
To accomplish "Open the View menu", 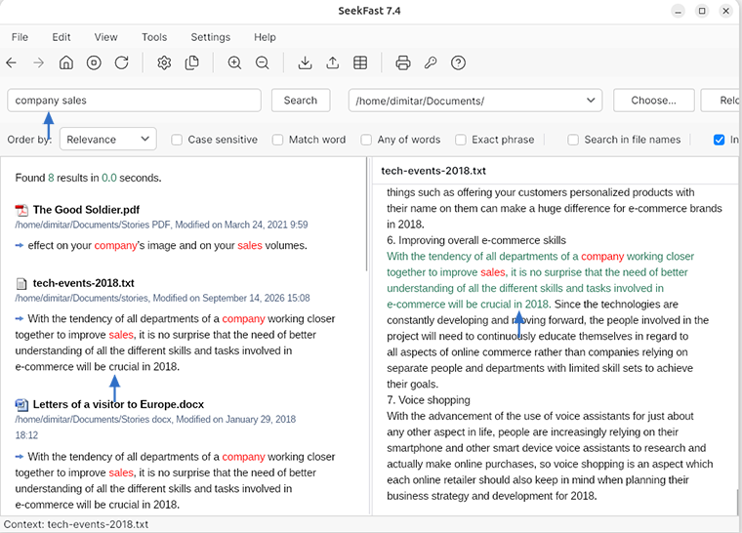I will (105, 37).
